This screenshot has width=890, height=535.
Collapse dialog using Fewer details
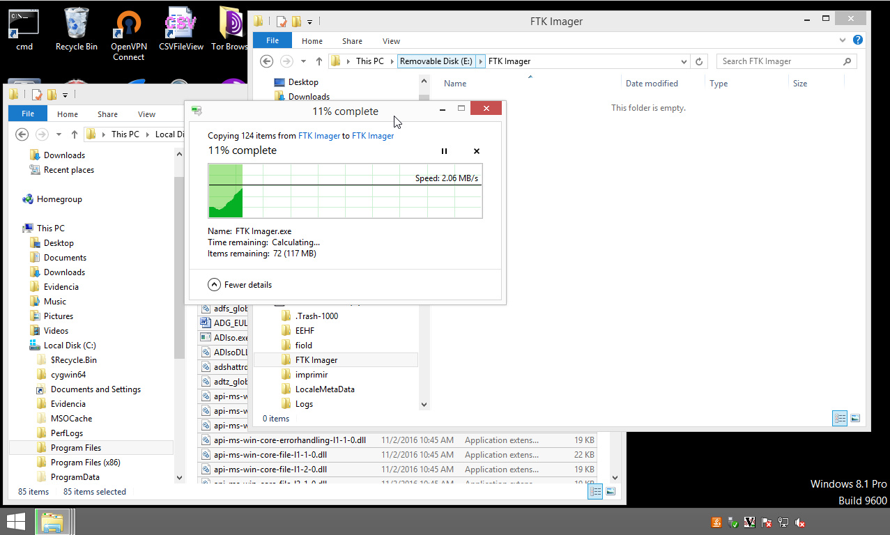click(x=240, y=285)
